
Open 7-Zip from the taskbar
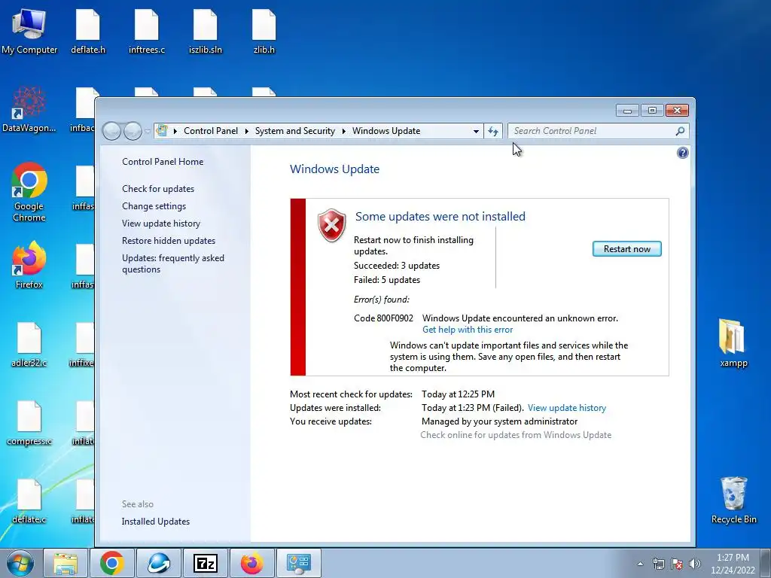pyautogui.click(x=205, y=563)
